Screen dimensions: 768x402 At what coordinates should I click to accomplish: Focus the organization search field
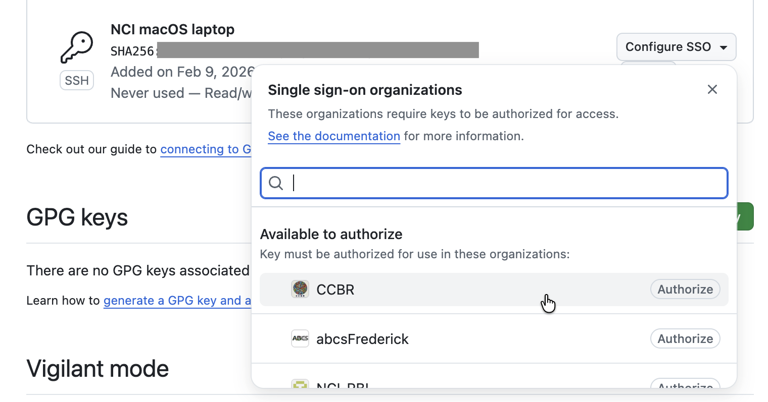pyautogui.click(x=505, y=183)
